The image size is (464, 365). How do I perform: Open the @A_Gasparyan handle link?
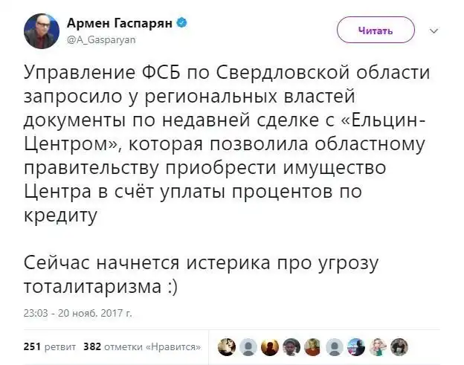pos(101,40)
